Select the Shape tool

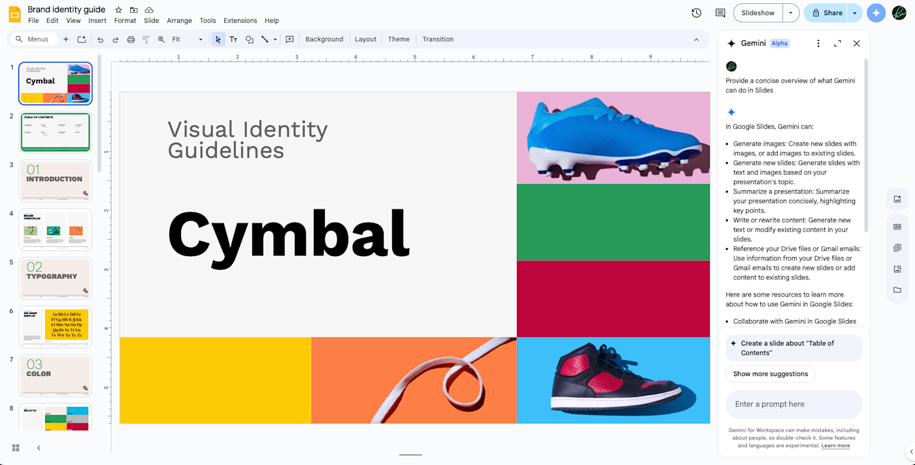(249, 39)
